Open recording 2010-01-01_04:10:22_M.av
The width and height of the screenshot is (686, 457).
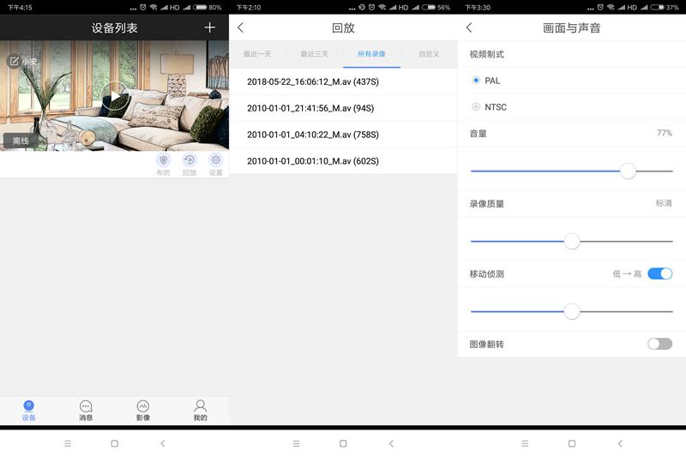[x=343, y=135]
